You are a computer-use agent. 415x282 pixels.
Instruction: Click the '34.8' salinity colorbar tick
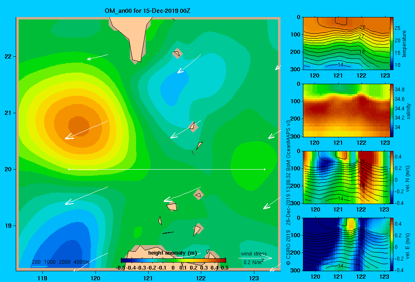tap(399, 90)
